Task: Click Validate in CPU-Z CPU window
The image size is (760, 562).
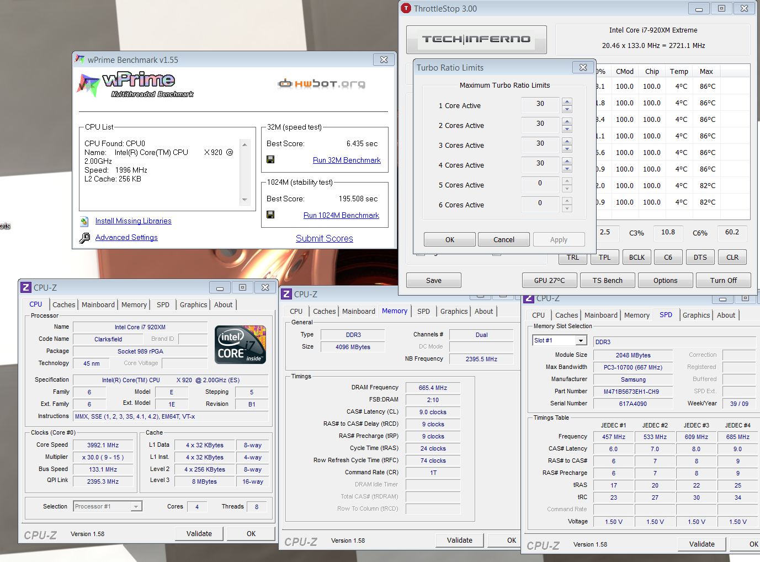Action: (199, 533)
